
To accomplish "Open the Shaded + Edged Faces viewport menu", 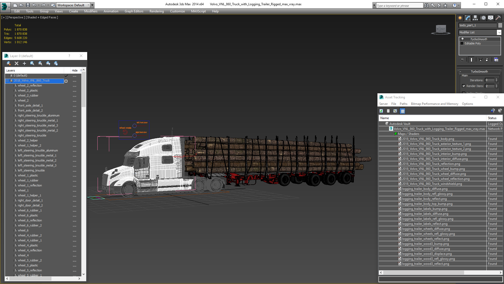I will click(x=42, y=17).
